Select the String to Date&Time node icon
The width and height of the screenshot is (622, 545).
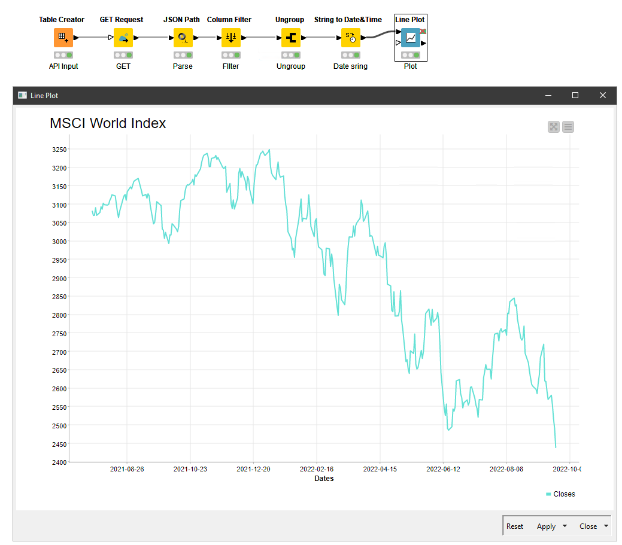pyautogui.click(x=351, y=38)
